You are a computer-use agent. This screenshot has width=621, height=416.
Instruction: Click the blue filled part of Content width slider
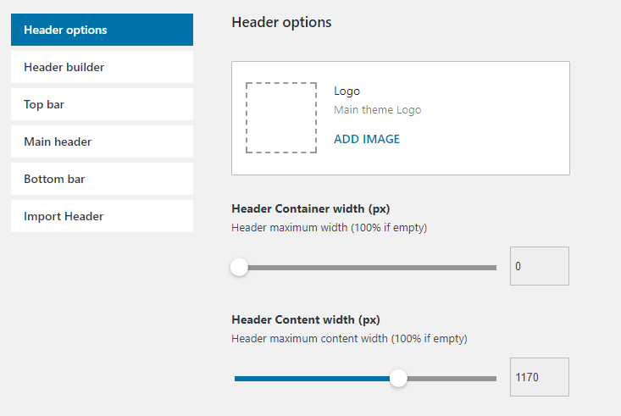pyautogui.click(x=313, y=378)
